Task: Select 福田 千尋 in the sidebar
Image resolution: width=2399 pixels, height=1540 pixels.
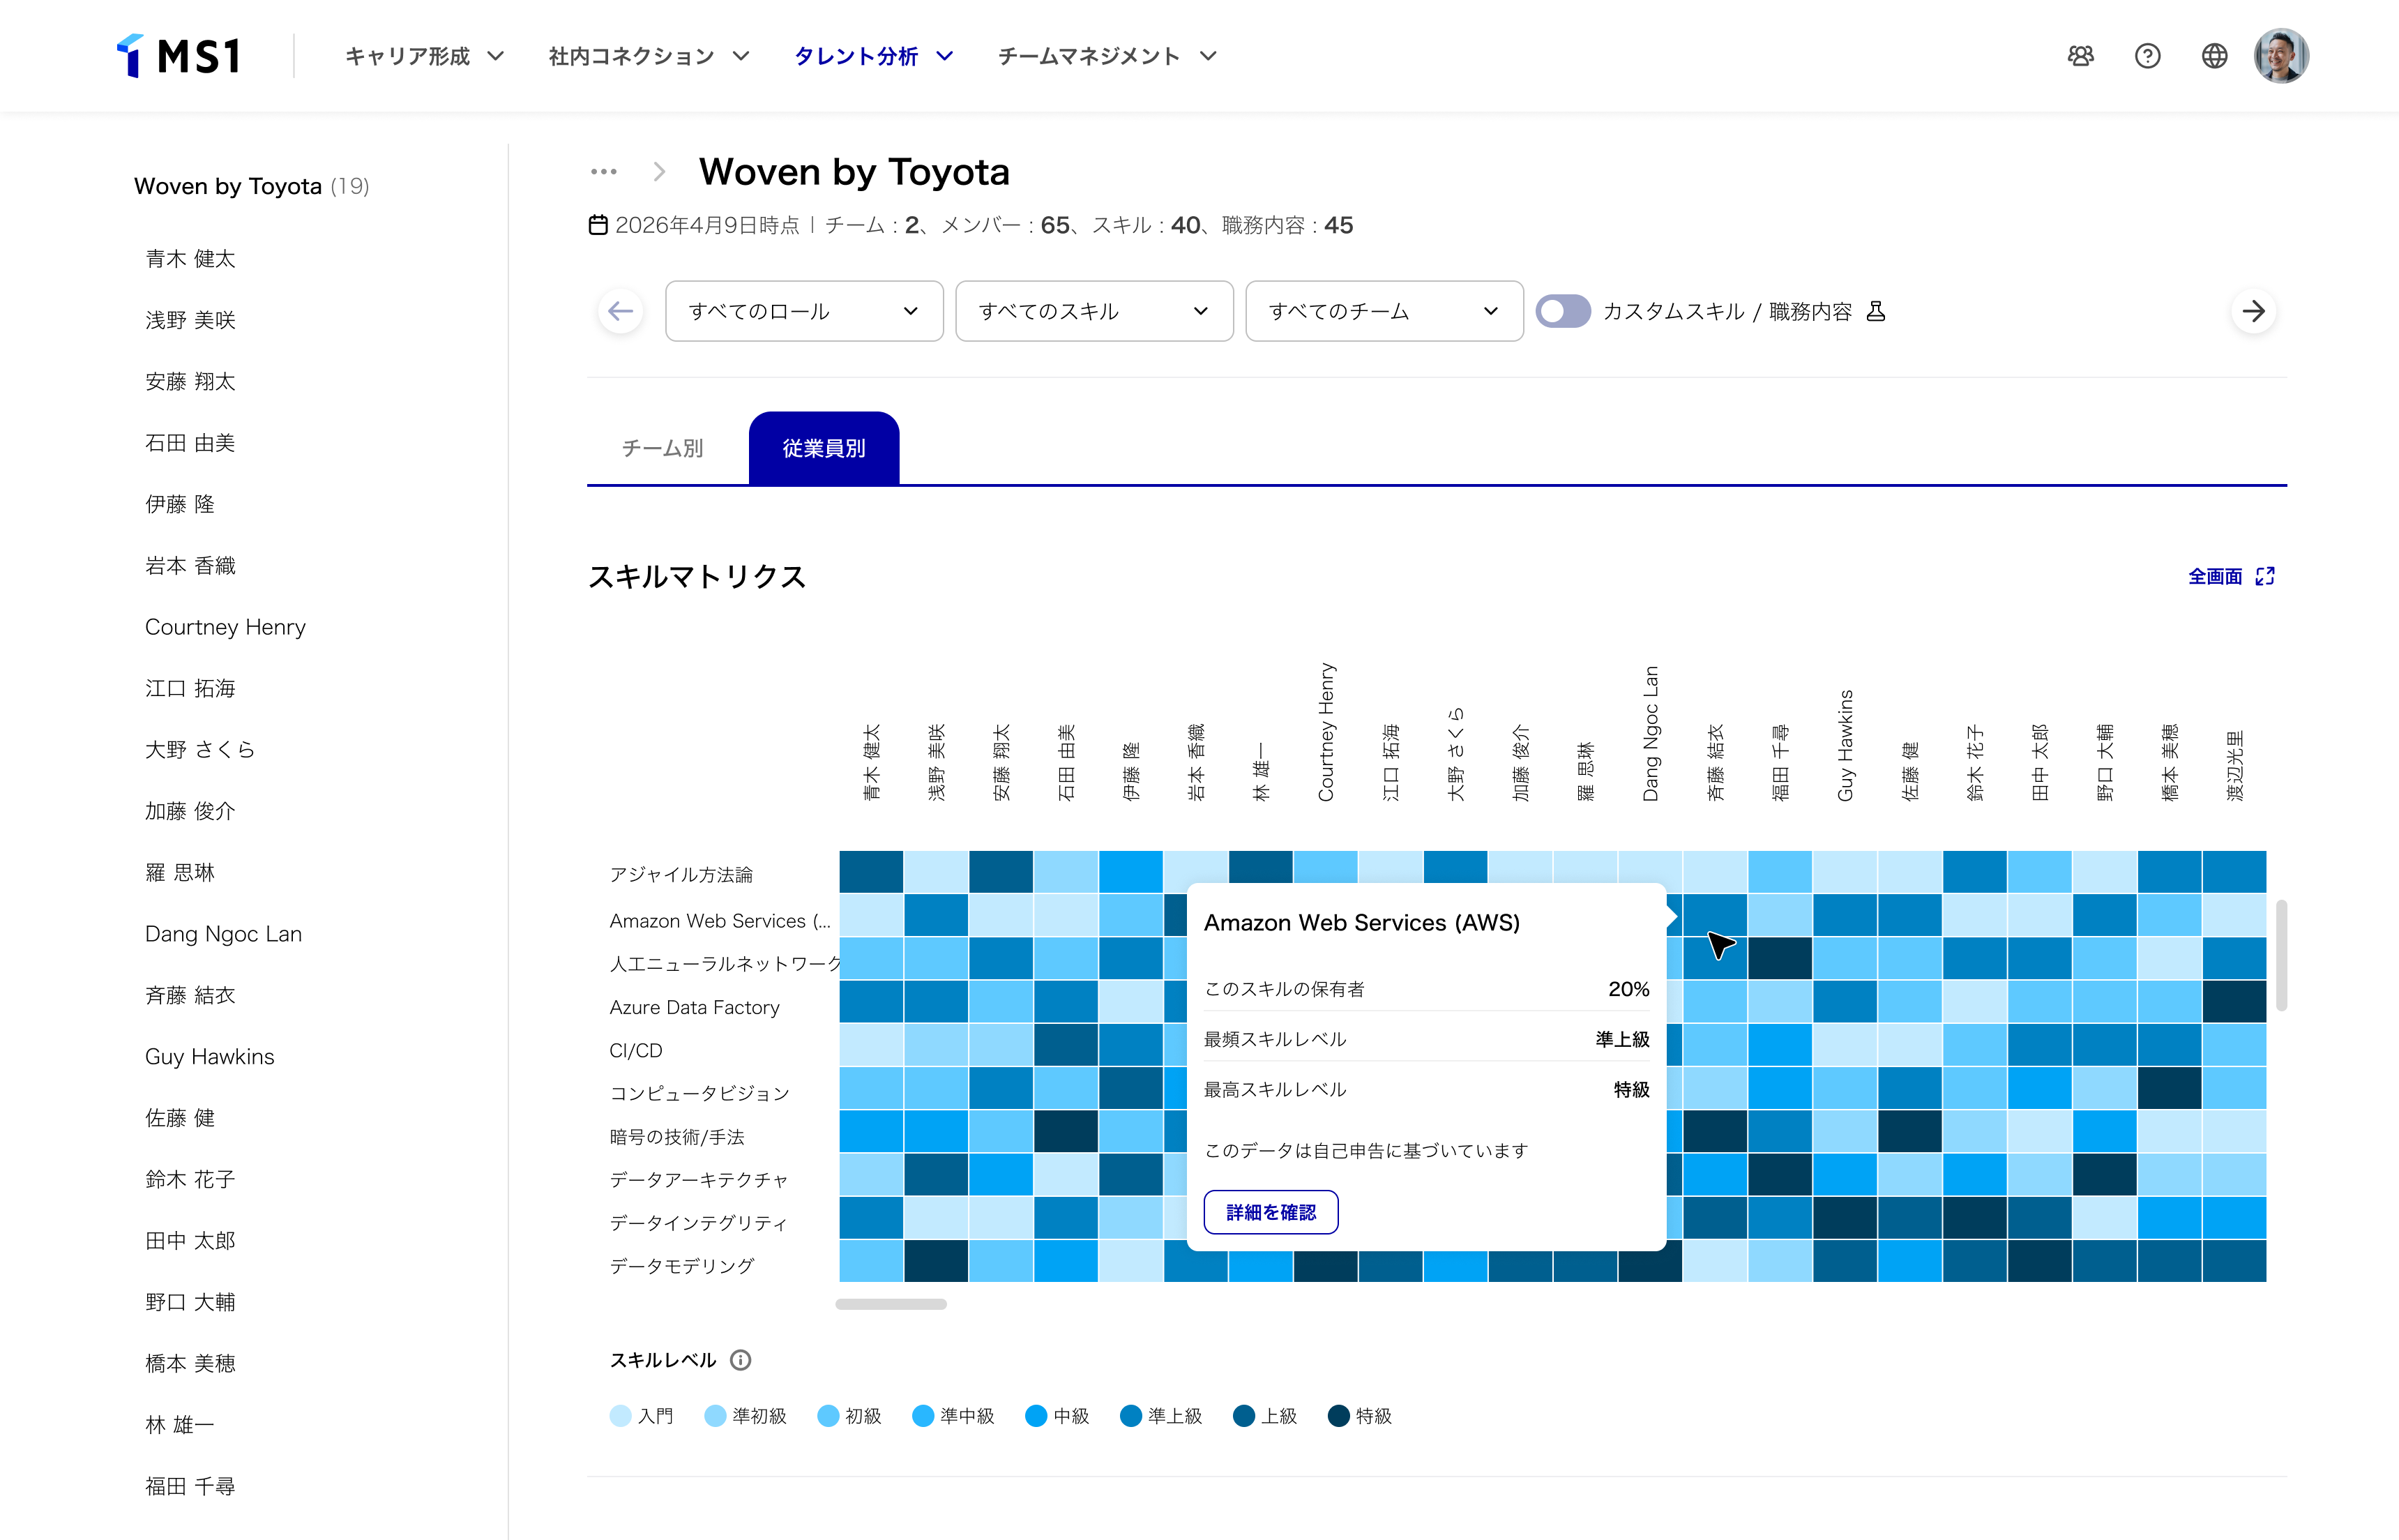Action: click(190, 1486)
